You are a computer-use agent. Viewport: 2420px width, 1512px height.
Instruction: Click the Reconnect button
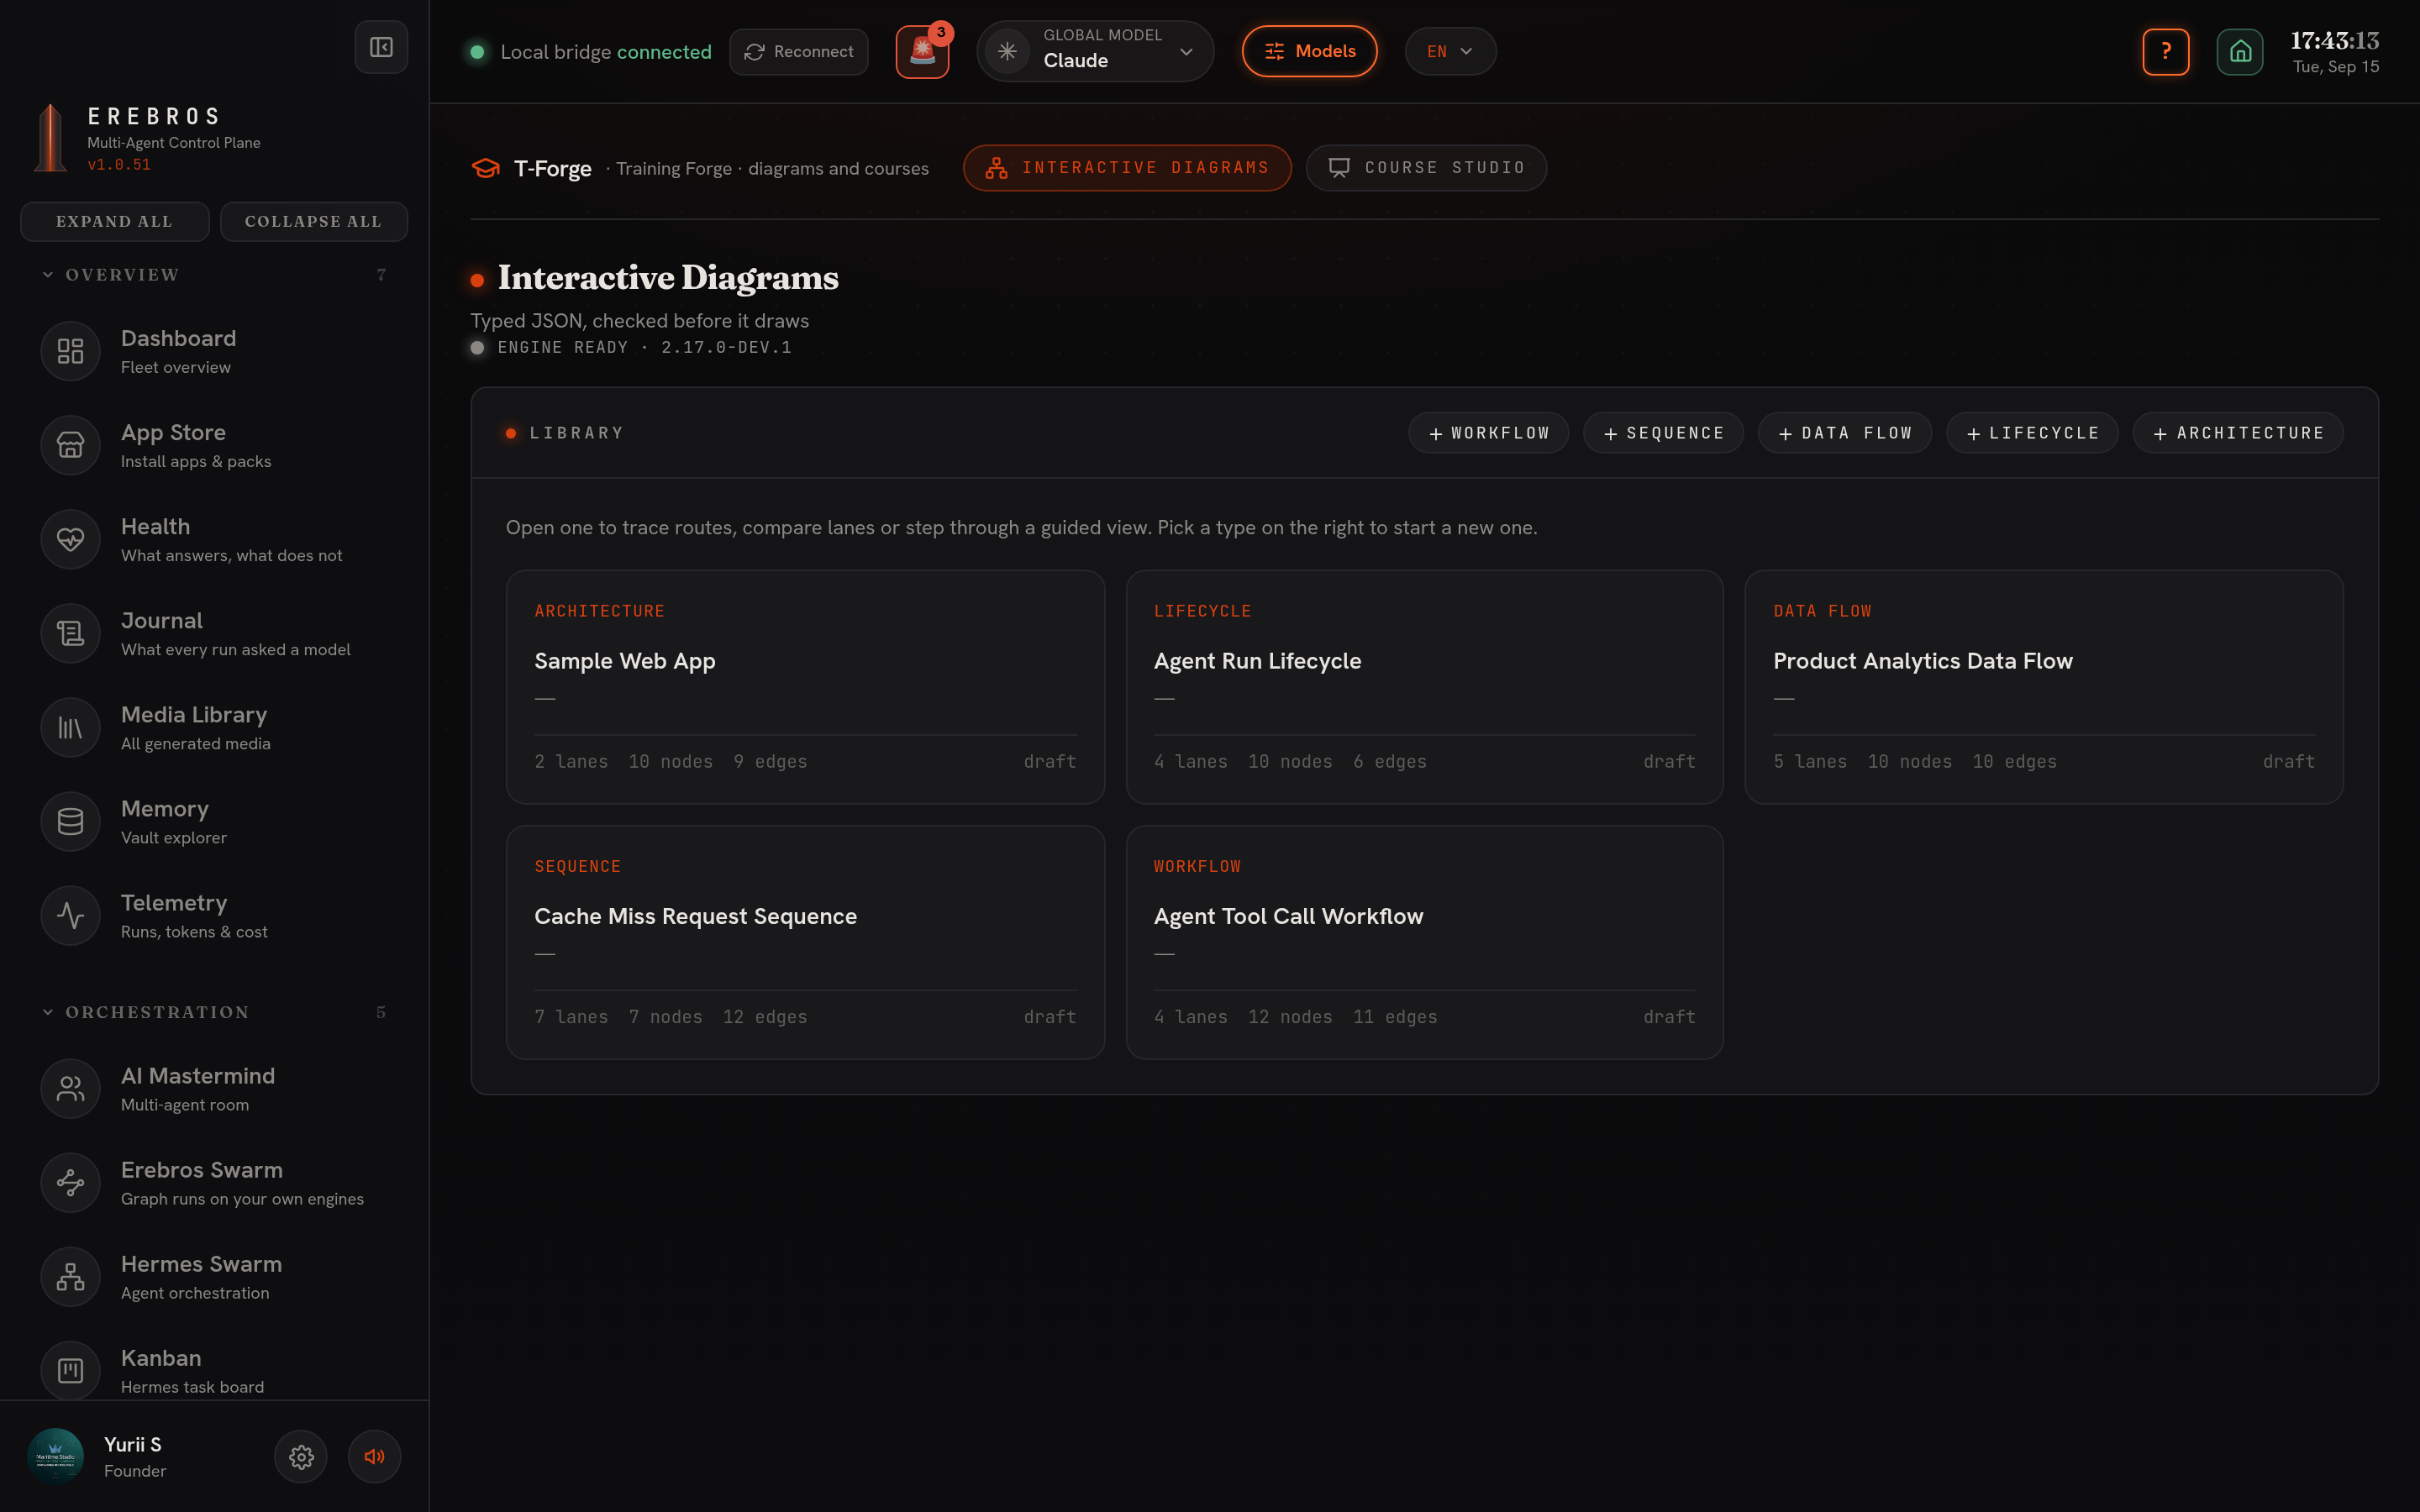pyautogui.click(x=798, y=51)
